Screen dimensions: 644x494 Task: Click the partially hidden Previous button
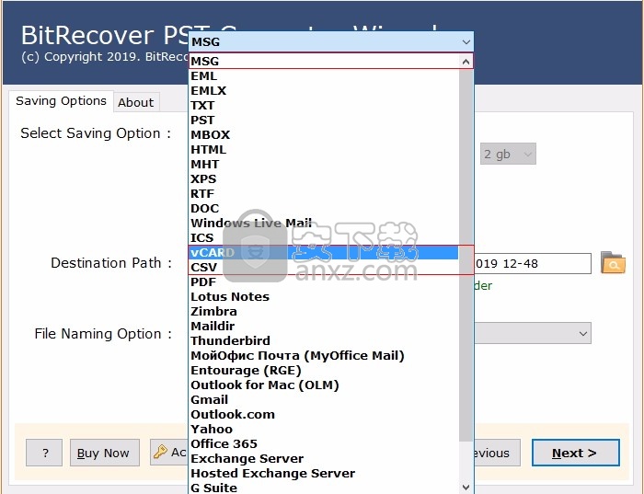497,453
